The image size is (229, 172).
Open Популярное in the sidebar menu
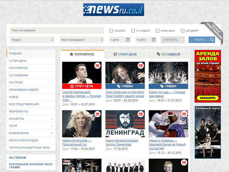coord(31,68)
